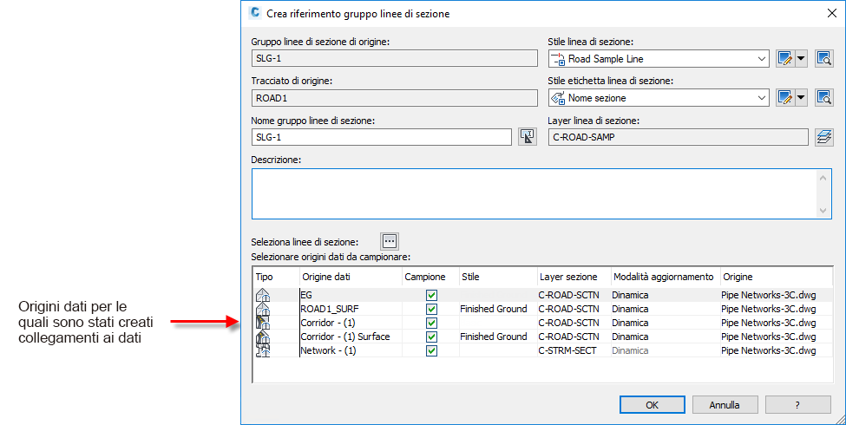Image resolution: width=846 pixels, height=425 pixels.
Task: Open style detail preview for Road Sample Line
Action: tap(823, 59)
